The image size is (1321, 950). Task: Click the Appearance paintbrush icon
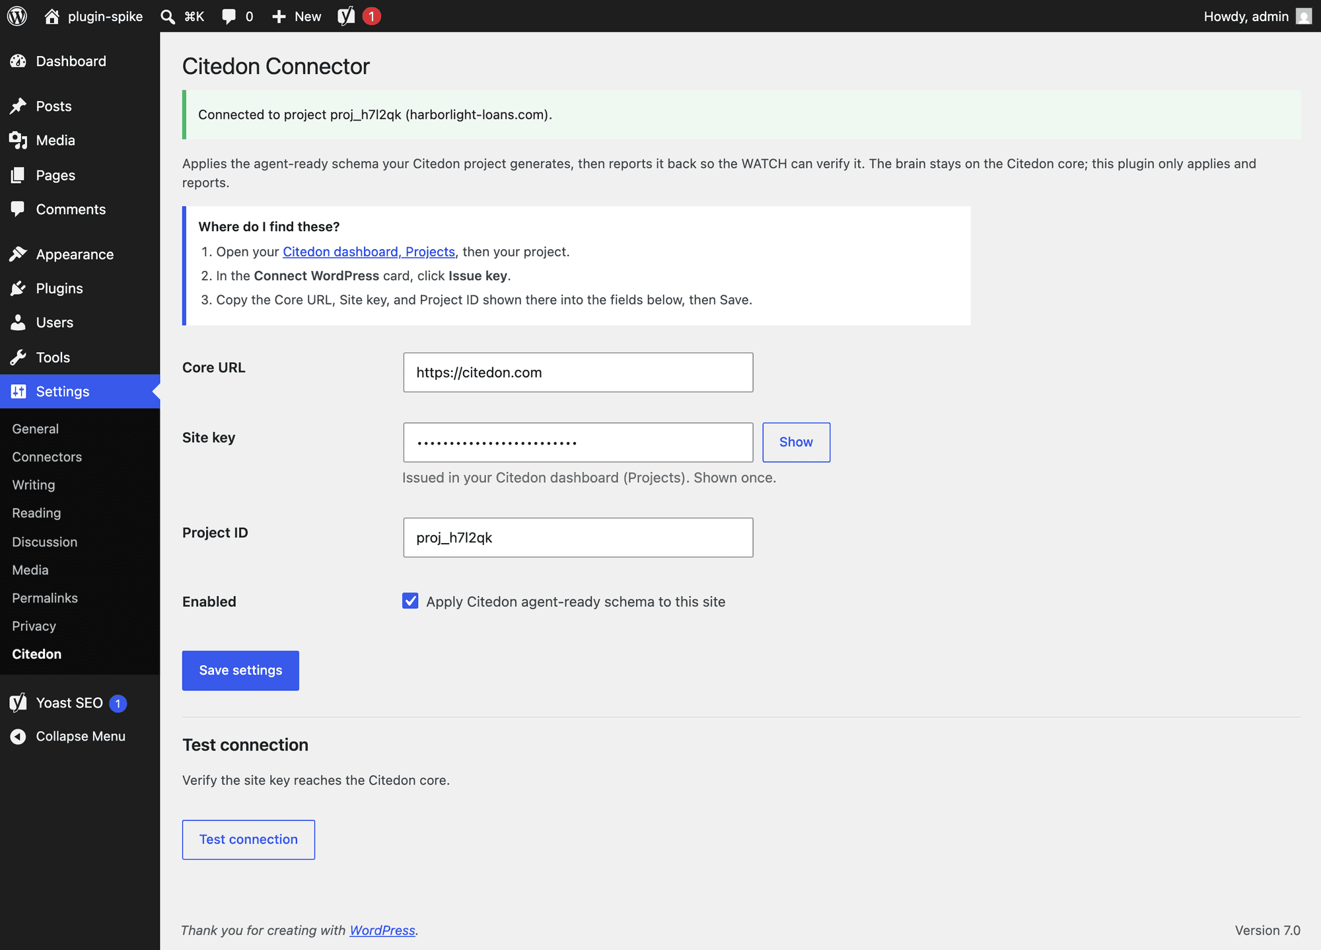[18, 254]
